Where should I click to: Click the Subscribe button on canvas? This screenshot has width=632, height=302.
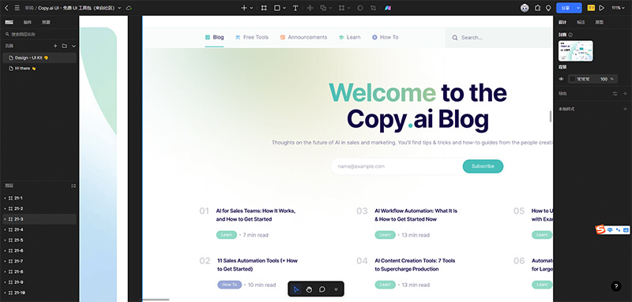pos(483,166)
